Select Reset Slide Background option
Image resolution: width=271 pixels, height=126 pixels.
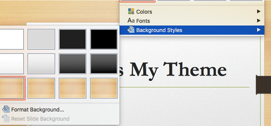point(40,119)
